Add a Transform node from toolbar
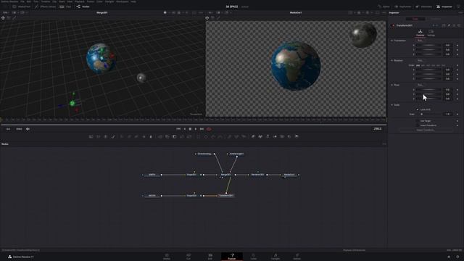Screen dimensions: 464x261 (x=189, y=136)
